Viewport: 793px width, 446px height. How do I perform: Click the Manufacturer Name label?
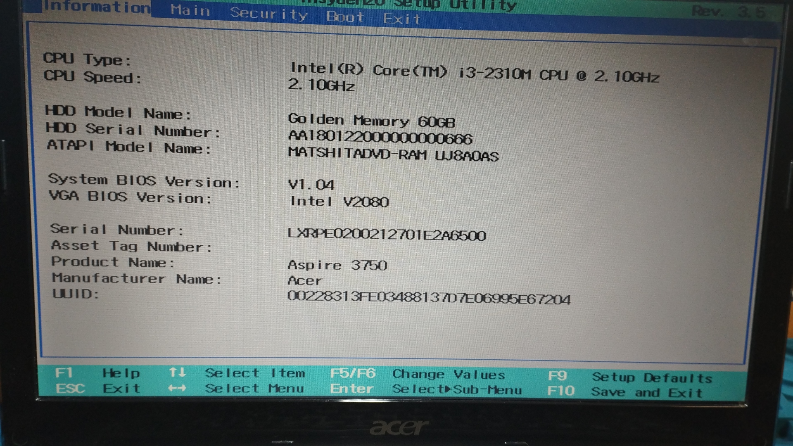click(x=137, y=279)
